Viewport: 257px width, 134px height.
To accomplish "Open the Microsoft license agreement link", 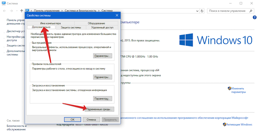I will point(185,118).
